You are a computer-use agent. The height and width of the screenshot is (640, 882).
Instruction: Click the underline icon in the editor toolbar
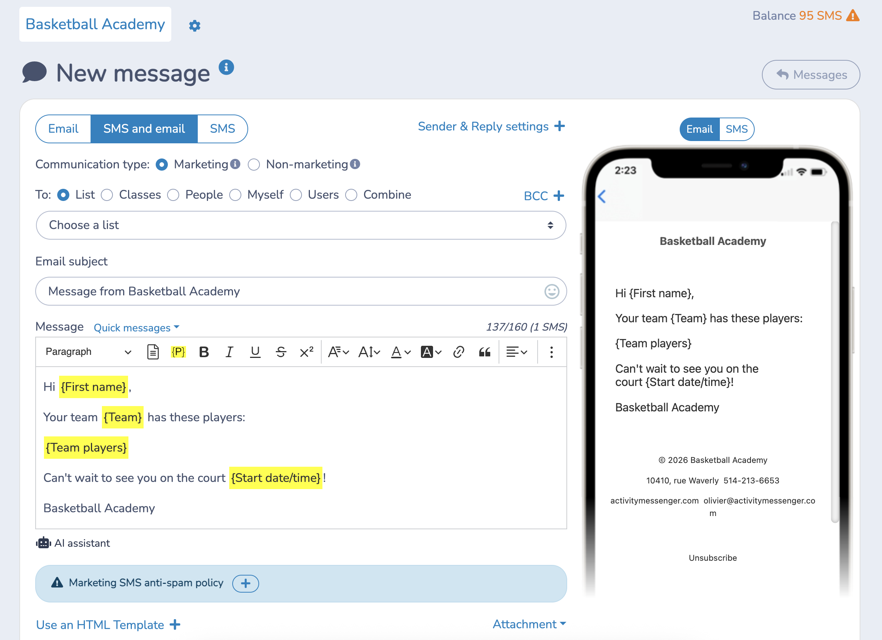tap(255, 351)
